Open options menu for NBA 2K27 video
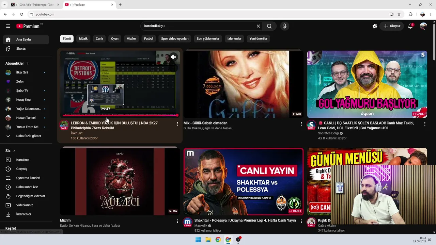 (x=177, y=124)
